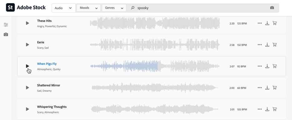Seek within the When Pigs Fly waveform
292x120 pixels.
155,66
